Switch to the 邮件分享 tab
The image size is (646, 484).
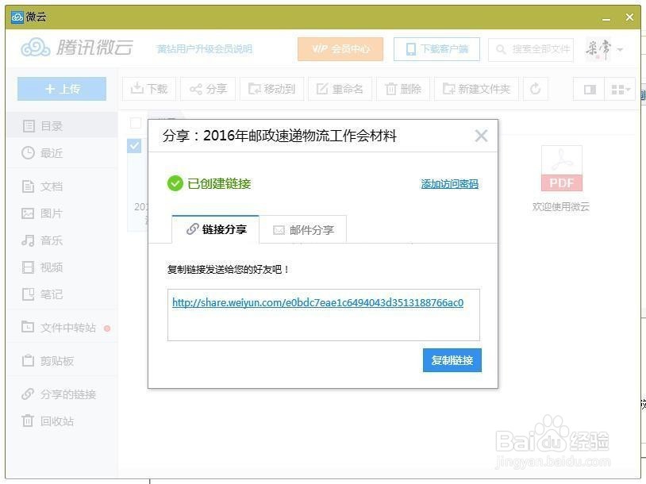pos(303,229)
